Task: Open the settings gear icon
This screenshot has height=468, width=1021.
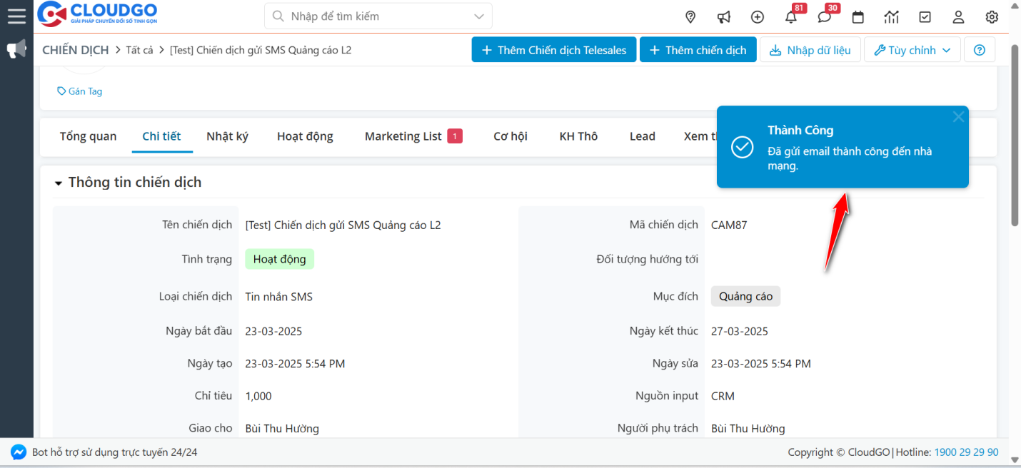Action: (992, 17)
